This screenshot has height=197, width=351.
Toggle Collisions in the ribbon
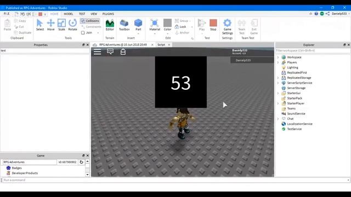click(90, 21)
